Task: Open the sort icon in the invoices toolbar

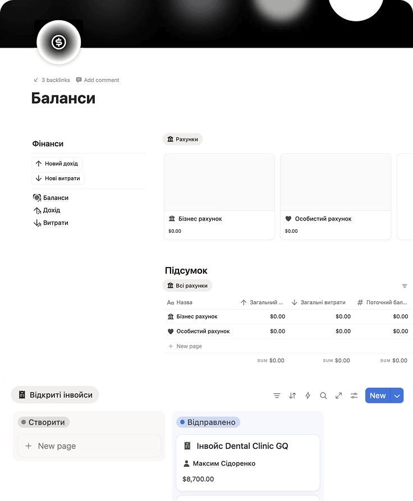Action: [292, 396]
